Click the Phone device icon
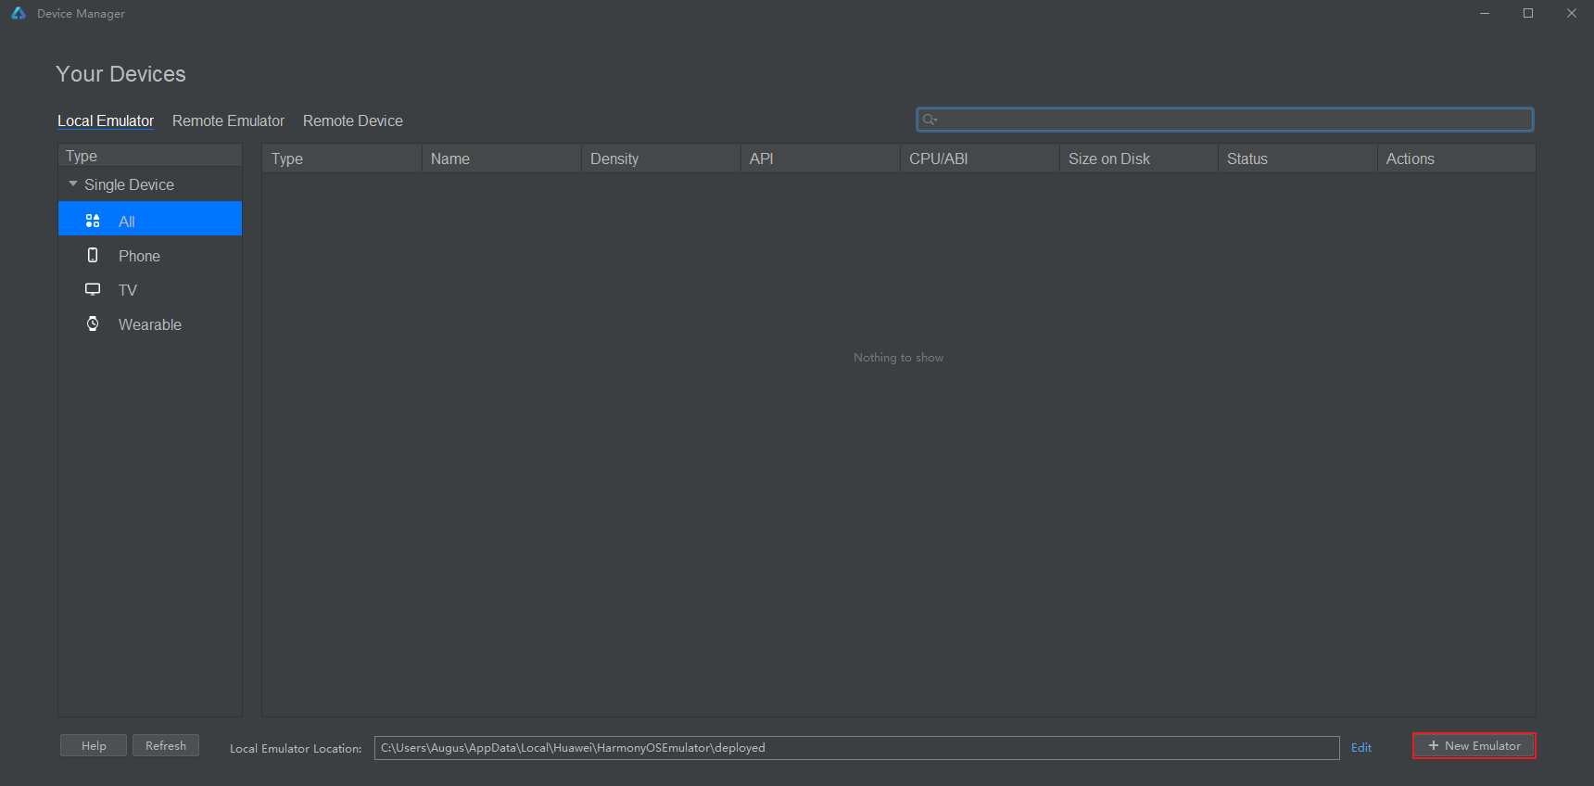The width and height of the screenshot is (1594, 786). point(93,255)
